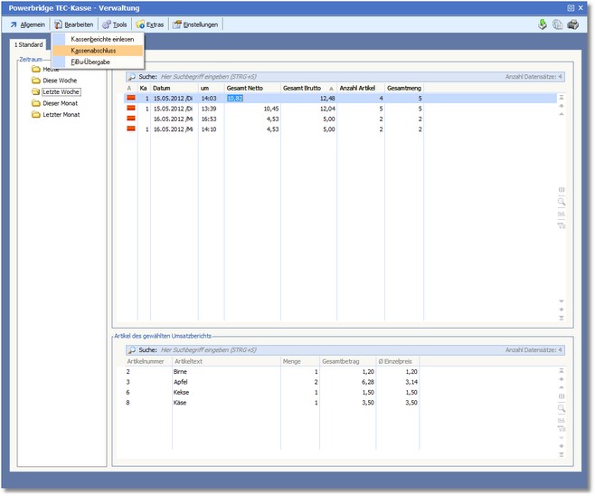
Task: Click the copy documents icon beside printer
Action: [557, 24]
